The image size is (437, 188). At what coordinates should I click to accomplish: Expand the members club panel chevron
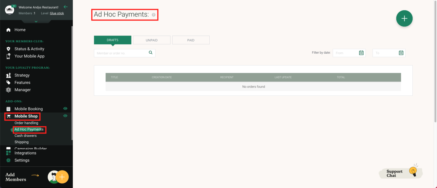[x=36, y=21]
